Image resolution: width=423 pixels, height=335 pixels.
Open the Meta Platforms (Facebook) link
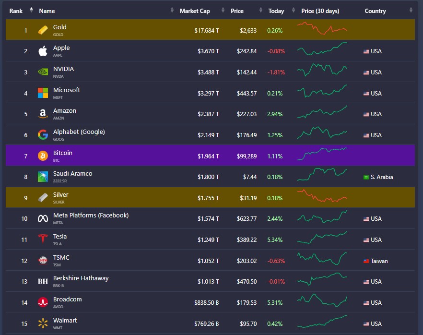(91, 215)
